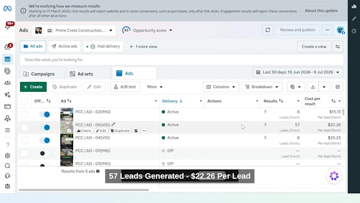Screen dimensions: 360x203
Task: Click the Meta logo icon
Action: pos(7,8)
